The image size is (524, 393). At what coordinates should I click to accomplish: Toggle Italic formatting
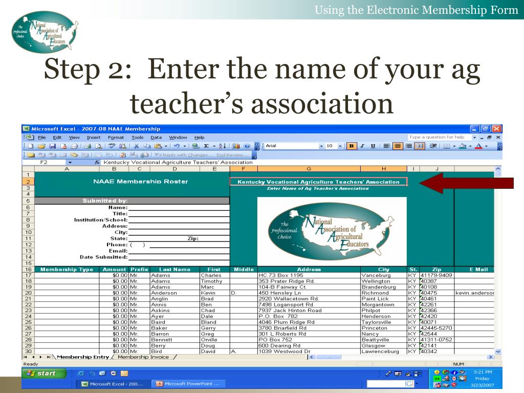(x=362, y=146)
